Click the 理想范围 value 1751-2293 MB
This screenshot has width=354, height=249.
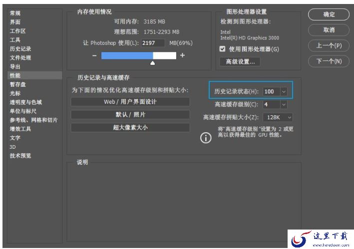pyautogui.click(x=161, y=32)
